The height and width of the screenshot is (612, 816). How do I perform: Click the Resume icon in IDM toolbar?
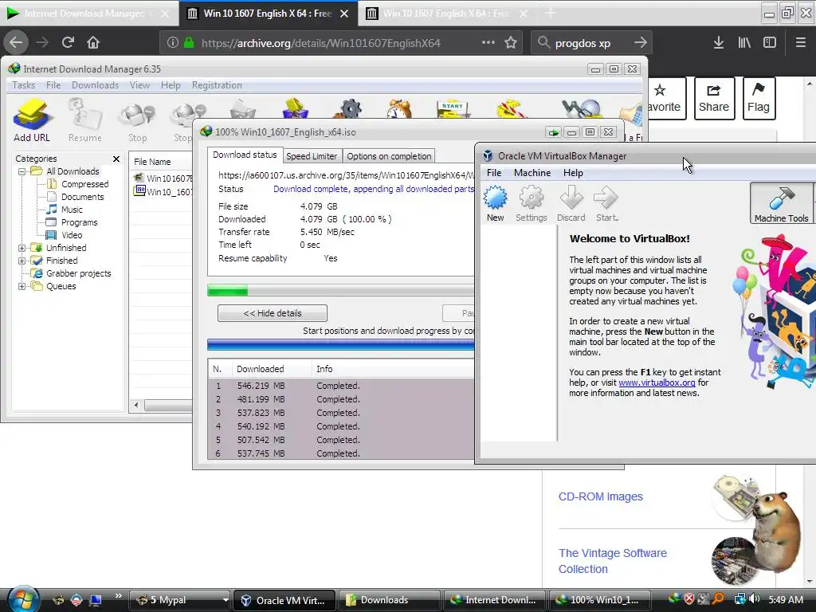pyautogui.click(x=84, y=120)
